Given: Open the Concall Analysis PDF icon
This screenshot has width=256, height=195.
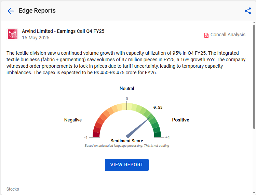Looking at the screenshot, I should [x=206, y=35].
